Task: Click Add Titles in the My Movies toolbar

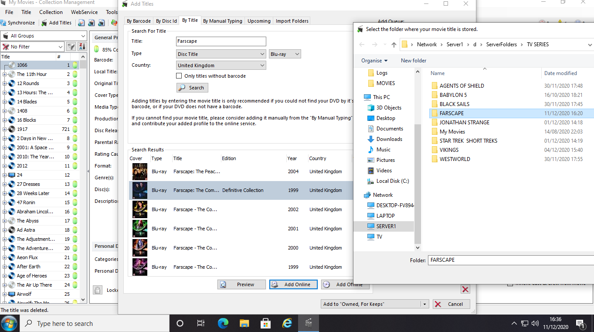Action: tap(56, 23)
